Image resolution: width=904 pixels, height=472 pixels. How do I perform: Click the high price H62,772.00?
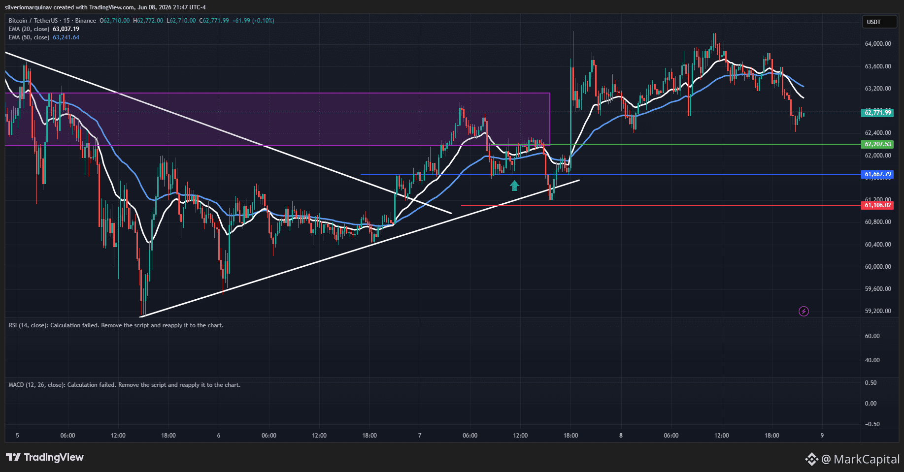[148, 21]
